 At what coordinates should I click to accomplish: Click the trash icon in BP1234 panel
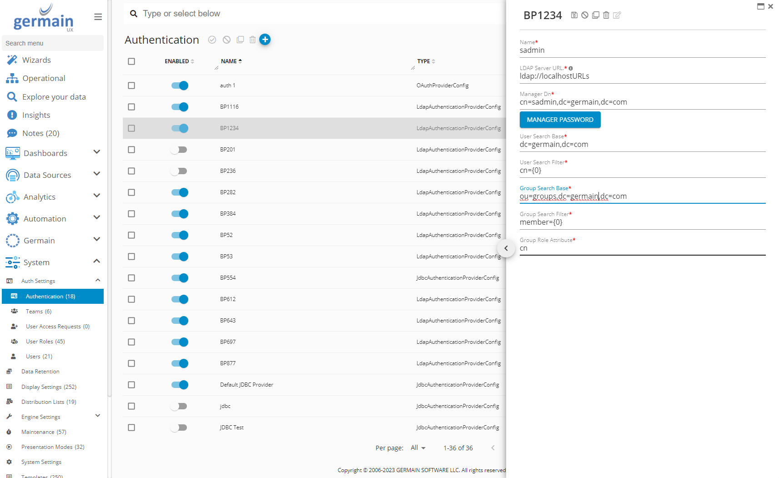pos(606,15)
